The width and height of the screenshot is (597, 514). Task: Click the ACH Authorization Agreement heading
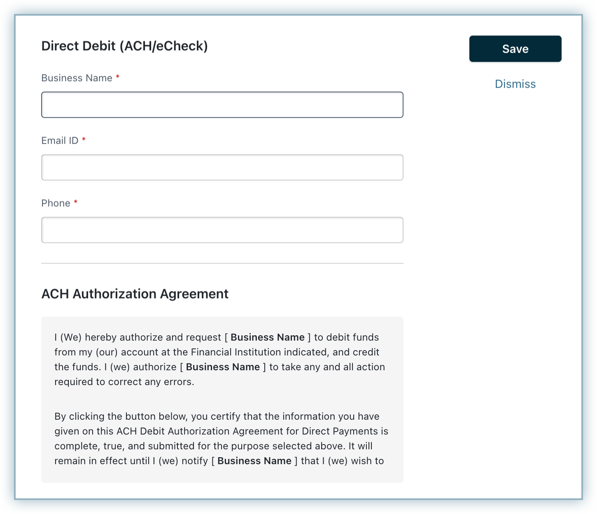[x=135, y=294]
